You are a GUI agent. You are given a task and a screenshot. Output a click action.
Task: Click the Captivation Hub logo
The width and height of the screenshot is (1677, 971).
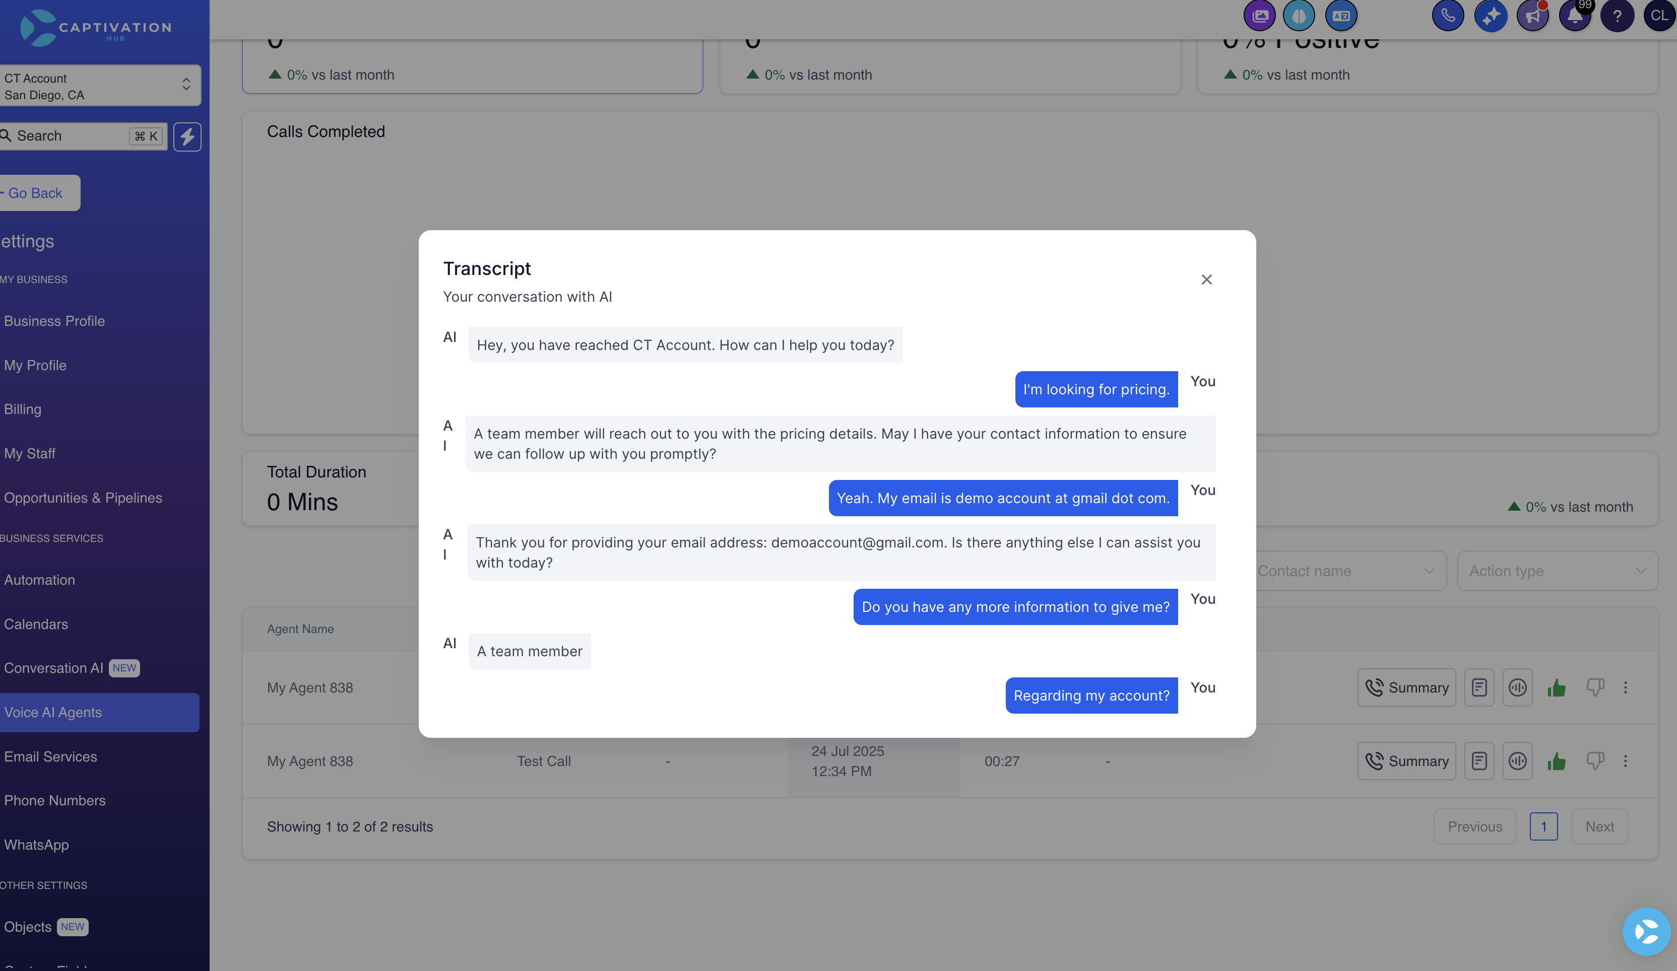pos(95,28)
